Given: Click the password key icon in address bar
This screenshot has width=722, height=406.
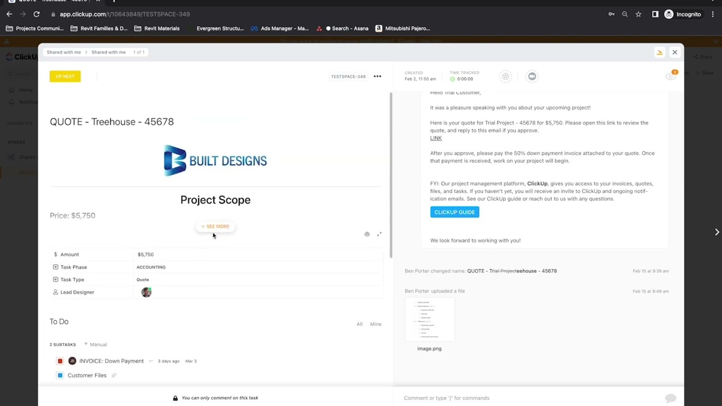Looking at the screenshot, I should pyautogui.click(x=611, y=14).
